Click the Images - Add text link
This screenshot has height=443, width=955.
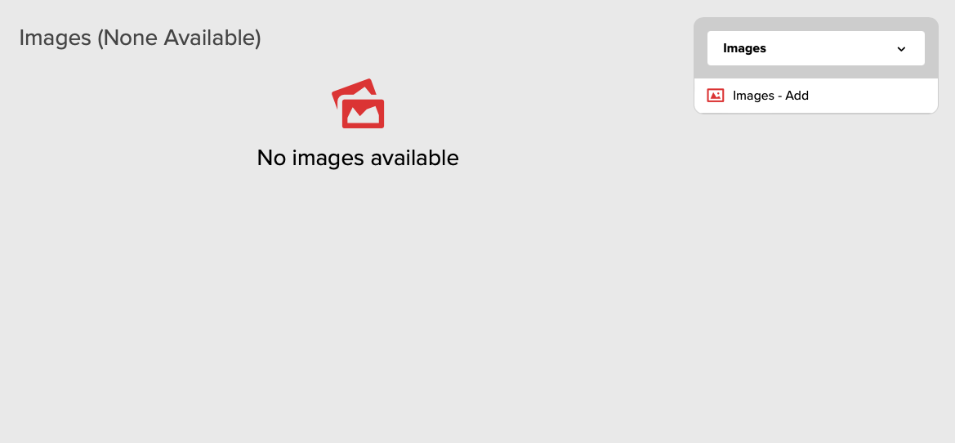pyautogui.click(x=770, y=96)
